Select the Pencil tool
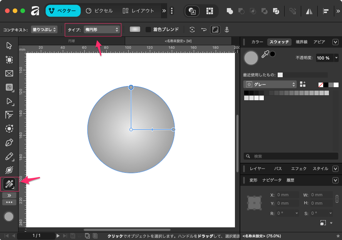342x240 pixels. click(x=9, y=156)
